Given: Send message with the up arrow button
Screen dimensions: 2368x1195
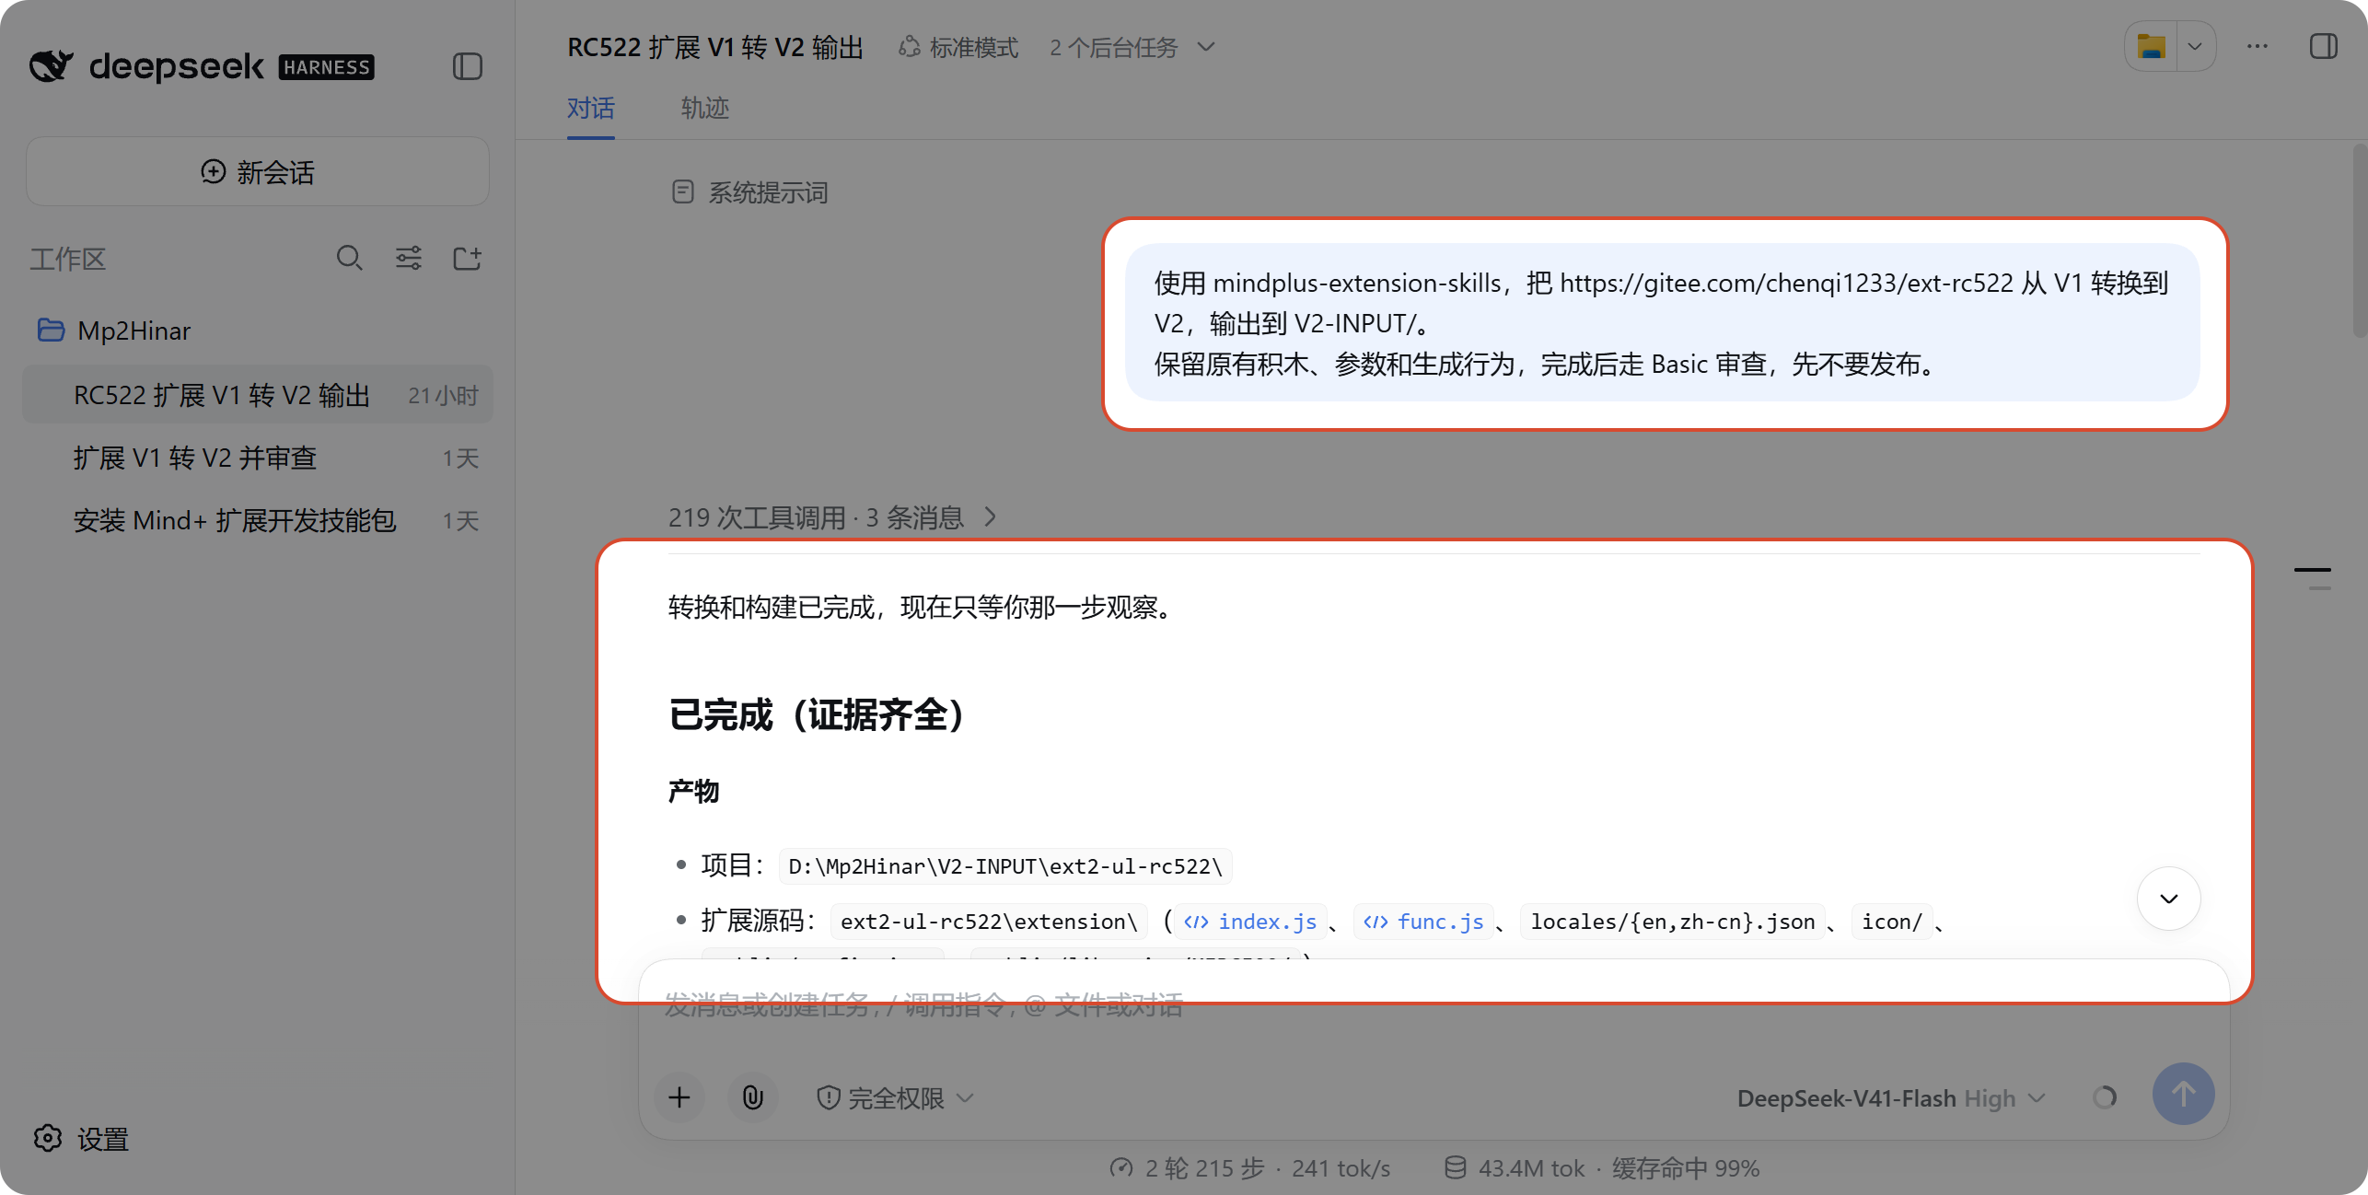Looking at the screenshot, I should [x=2183, y=1094].
